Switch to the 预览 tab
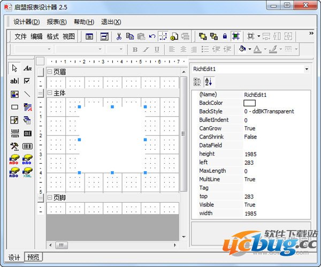The image size is (321, 267). (32, 257)
